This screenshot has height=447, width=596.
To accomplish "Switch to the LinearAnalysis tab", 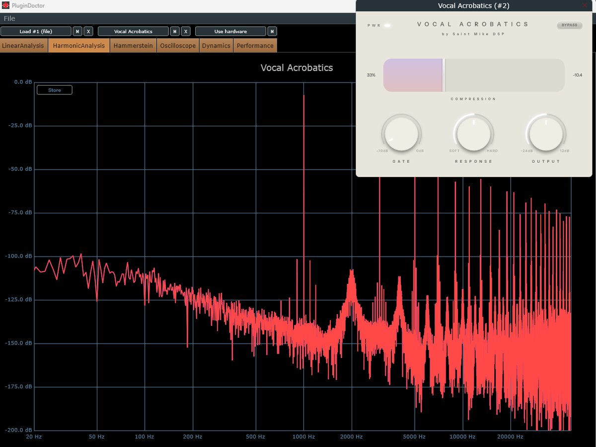I will coord(23,46).
